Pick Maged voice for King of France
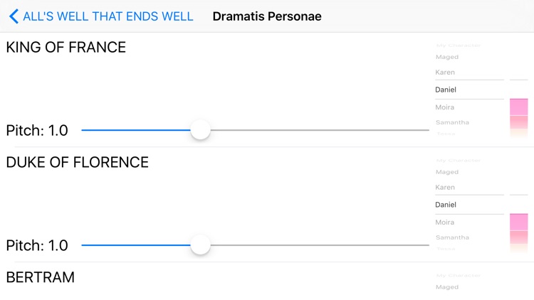 point(447,57)
